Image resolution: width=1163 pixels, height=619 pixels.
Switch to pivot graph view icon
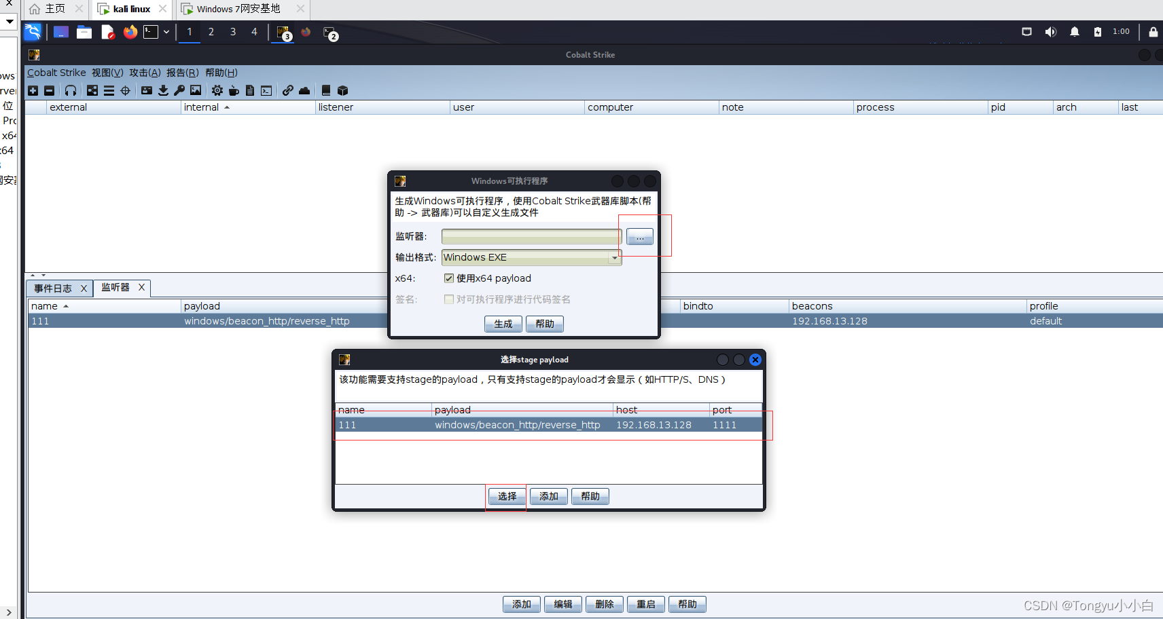pos(92,90)
